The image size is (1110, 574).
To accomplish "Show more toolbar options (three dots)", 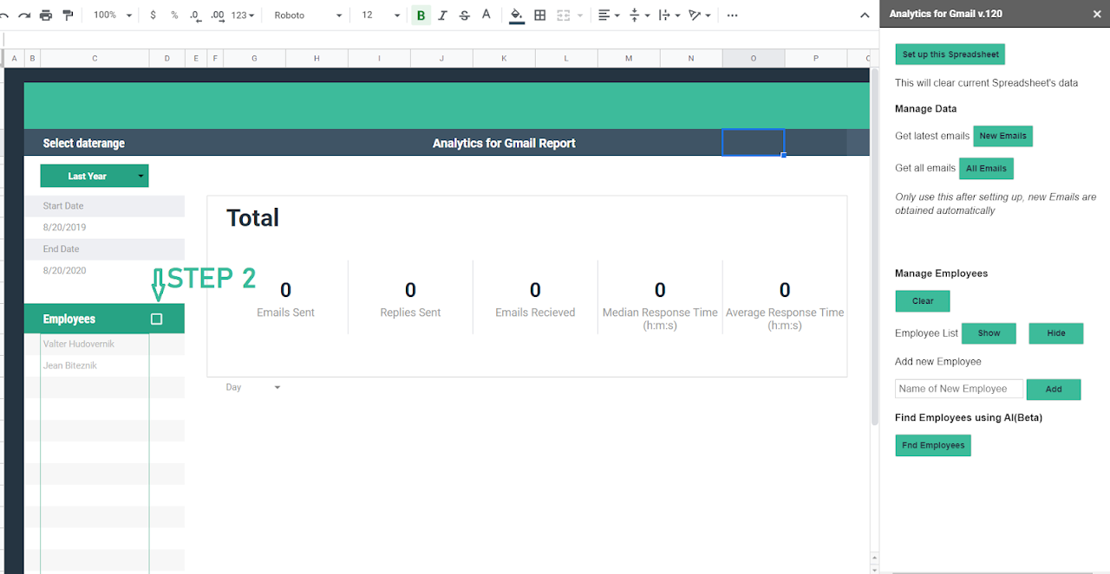I will [x=733, y=16].
